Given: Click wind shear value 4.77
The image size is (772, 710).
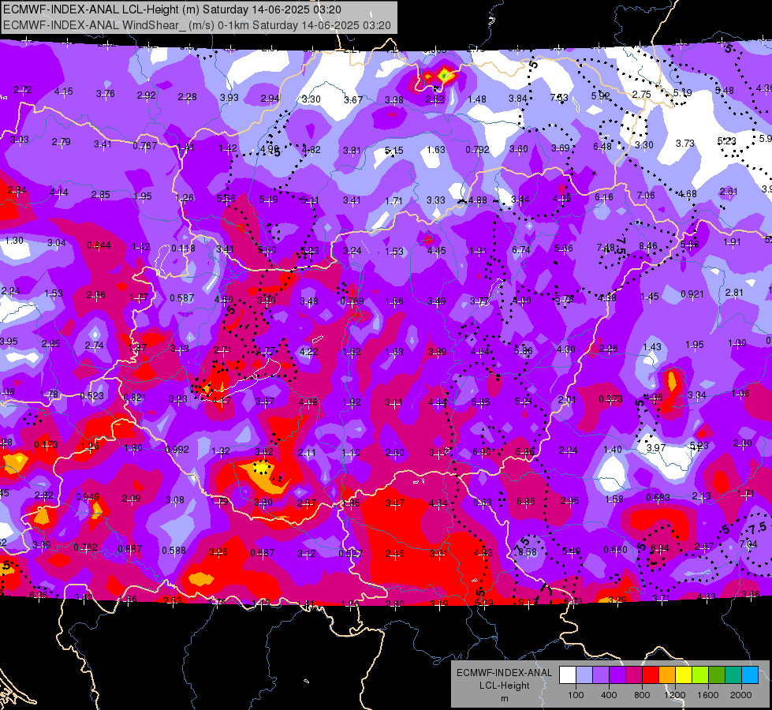Looking at the screenshot, I should (267, 351).
